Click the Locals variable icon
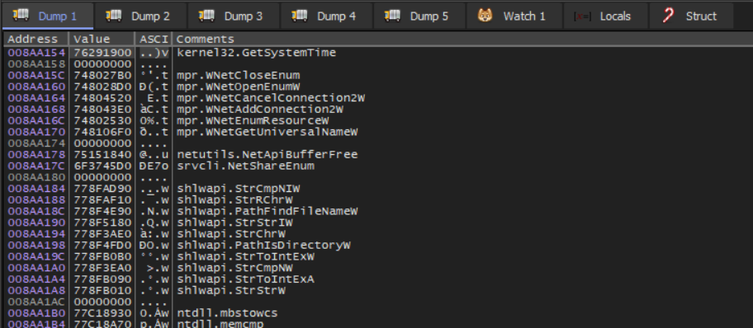753x328 pixels. [x=582, y=16]
